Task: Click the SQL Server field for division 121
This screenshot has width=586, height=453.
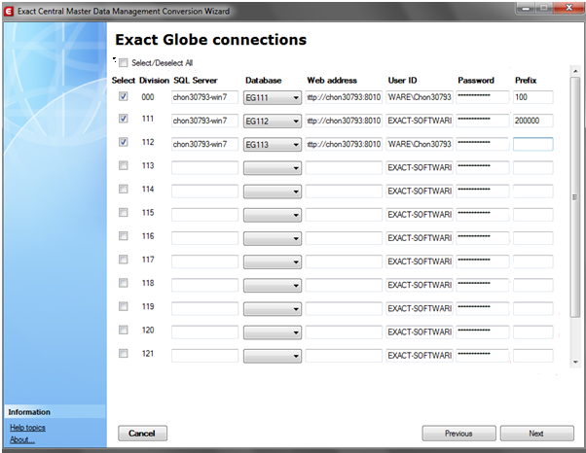Action: (204, 356)
